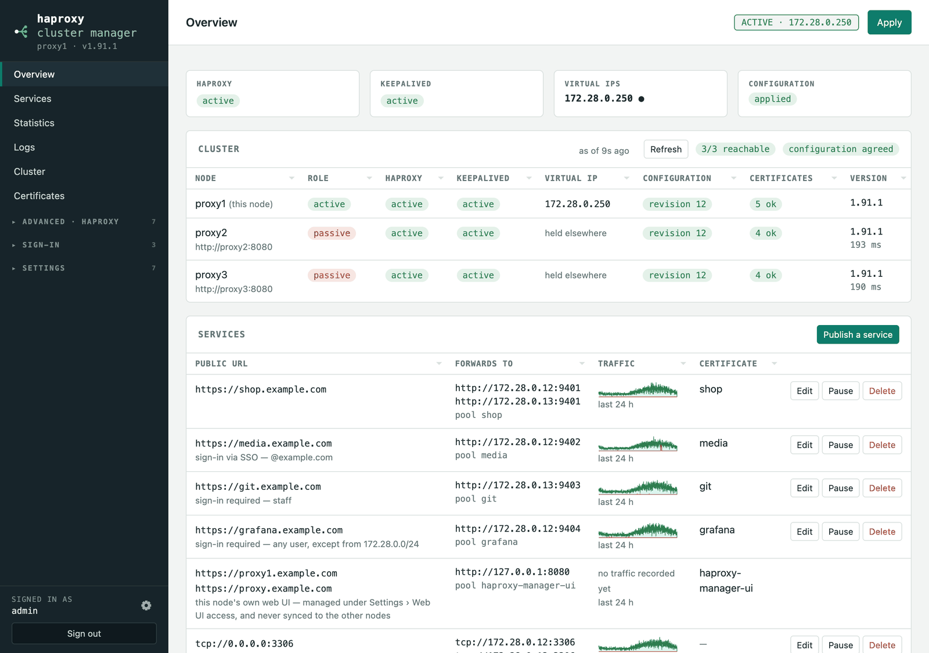Click proxy1 'revision 12' badge
The width and height of the screenshot is (929, 653).
click(x=678, y=204)
